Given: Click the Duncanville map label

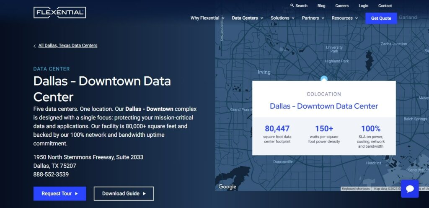Looking at the screenshot, I should (x=283, y=162).
